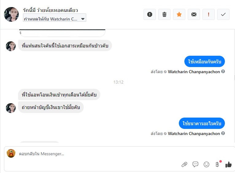Image resolution: width=235 pixels, height=173 pixels.
Task: Open saved replies speech bubble icon
Action: 195,164
